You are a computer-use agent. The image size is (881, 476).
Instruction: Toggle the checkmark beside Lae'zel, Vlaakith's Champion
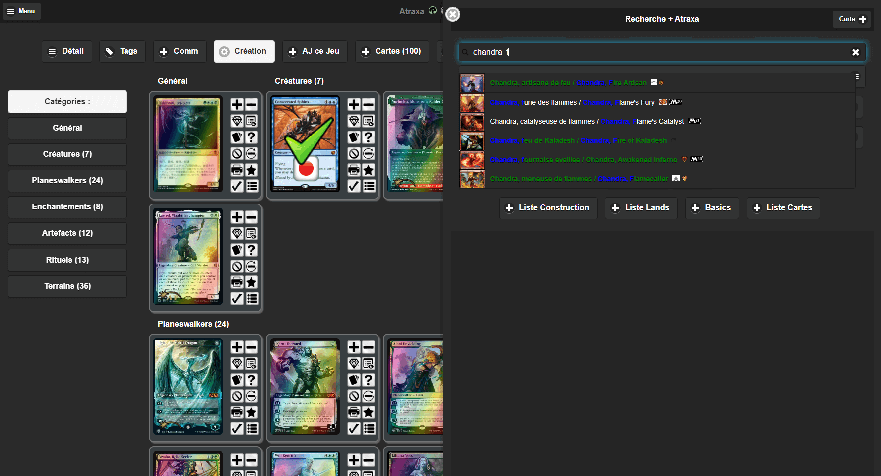tap(237, 298)
